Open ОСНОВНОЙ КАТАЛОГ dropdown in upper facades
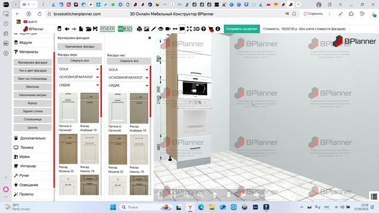 point(79,77)
